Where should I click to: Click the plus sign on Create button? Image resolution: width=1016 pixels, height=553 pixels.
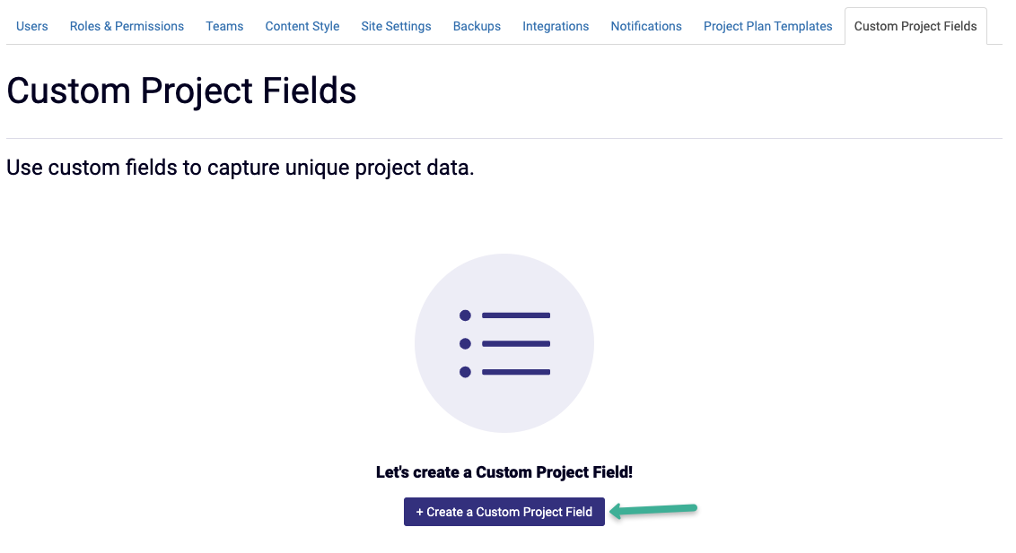pos(420,513)
